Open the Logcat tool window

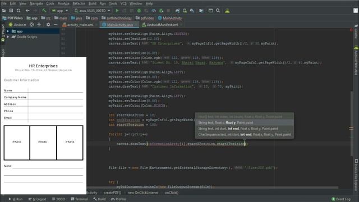(38, 199)
